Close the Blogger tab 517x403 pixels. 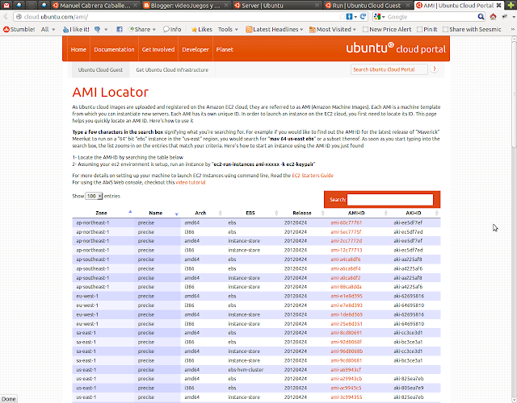226,6
